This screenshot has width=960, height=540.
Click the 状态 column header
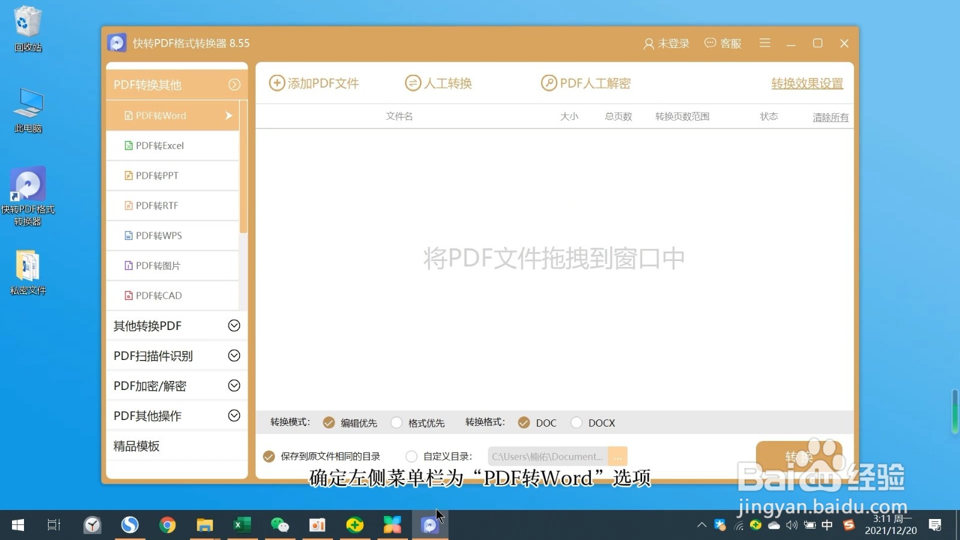point(769,116)
